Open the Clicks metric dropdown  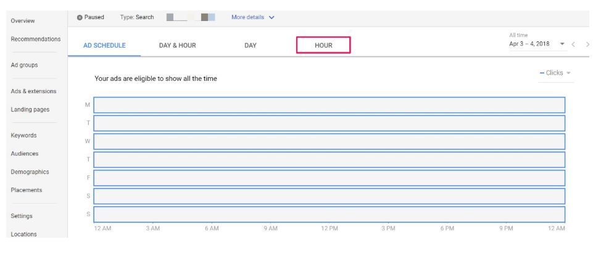point(555,73)
